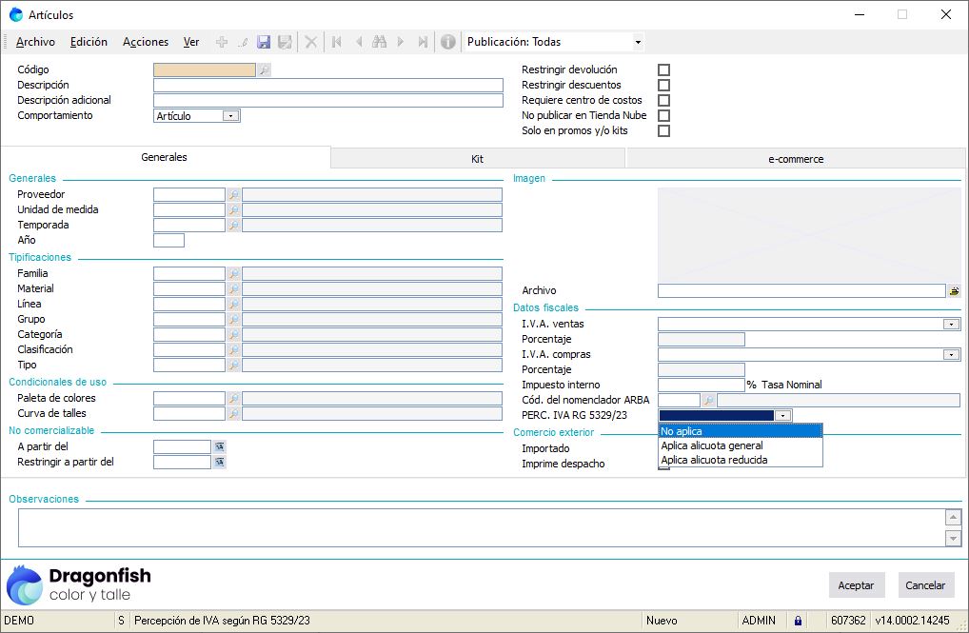Select No aplica in the dropdown list
Image resolution: width=969 pixels, height=633 pixels.
[741, 431]
